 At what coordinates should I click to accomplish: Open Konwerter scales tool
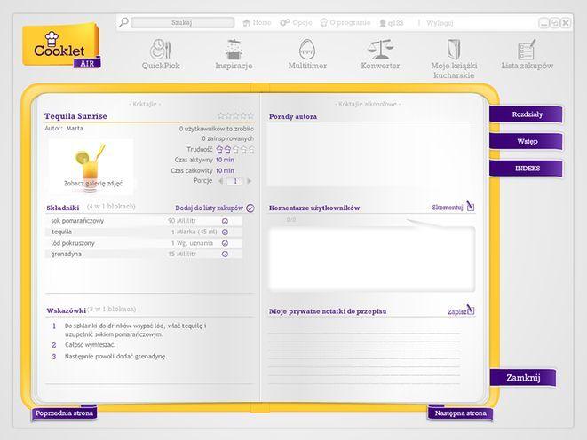380,54
